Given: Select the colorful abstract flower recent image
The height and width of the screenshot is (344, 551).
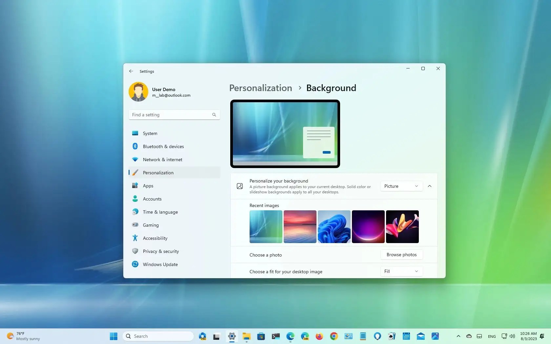Looking at the screenshot, I should coord(402,227).
